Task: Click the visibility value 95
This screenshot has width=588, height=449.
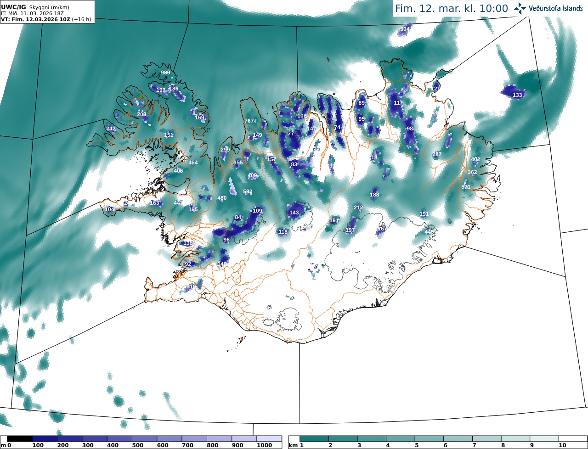Action: point(362,119)
